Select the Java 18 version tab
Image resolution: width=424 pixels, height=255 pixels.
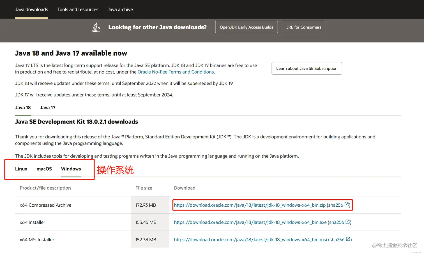tap(23, 108)
